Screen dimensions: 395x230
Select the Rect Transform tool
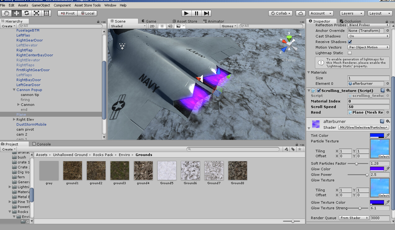[46, 13]
